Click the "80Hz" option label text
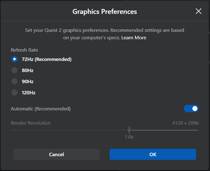 27,70
